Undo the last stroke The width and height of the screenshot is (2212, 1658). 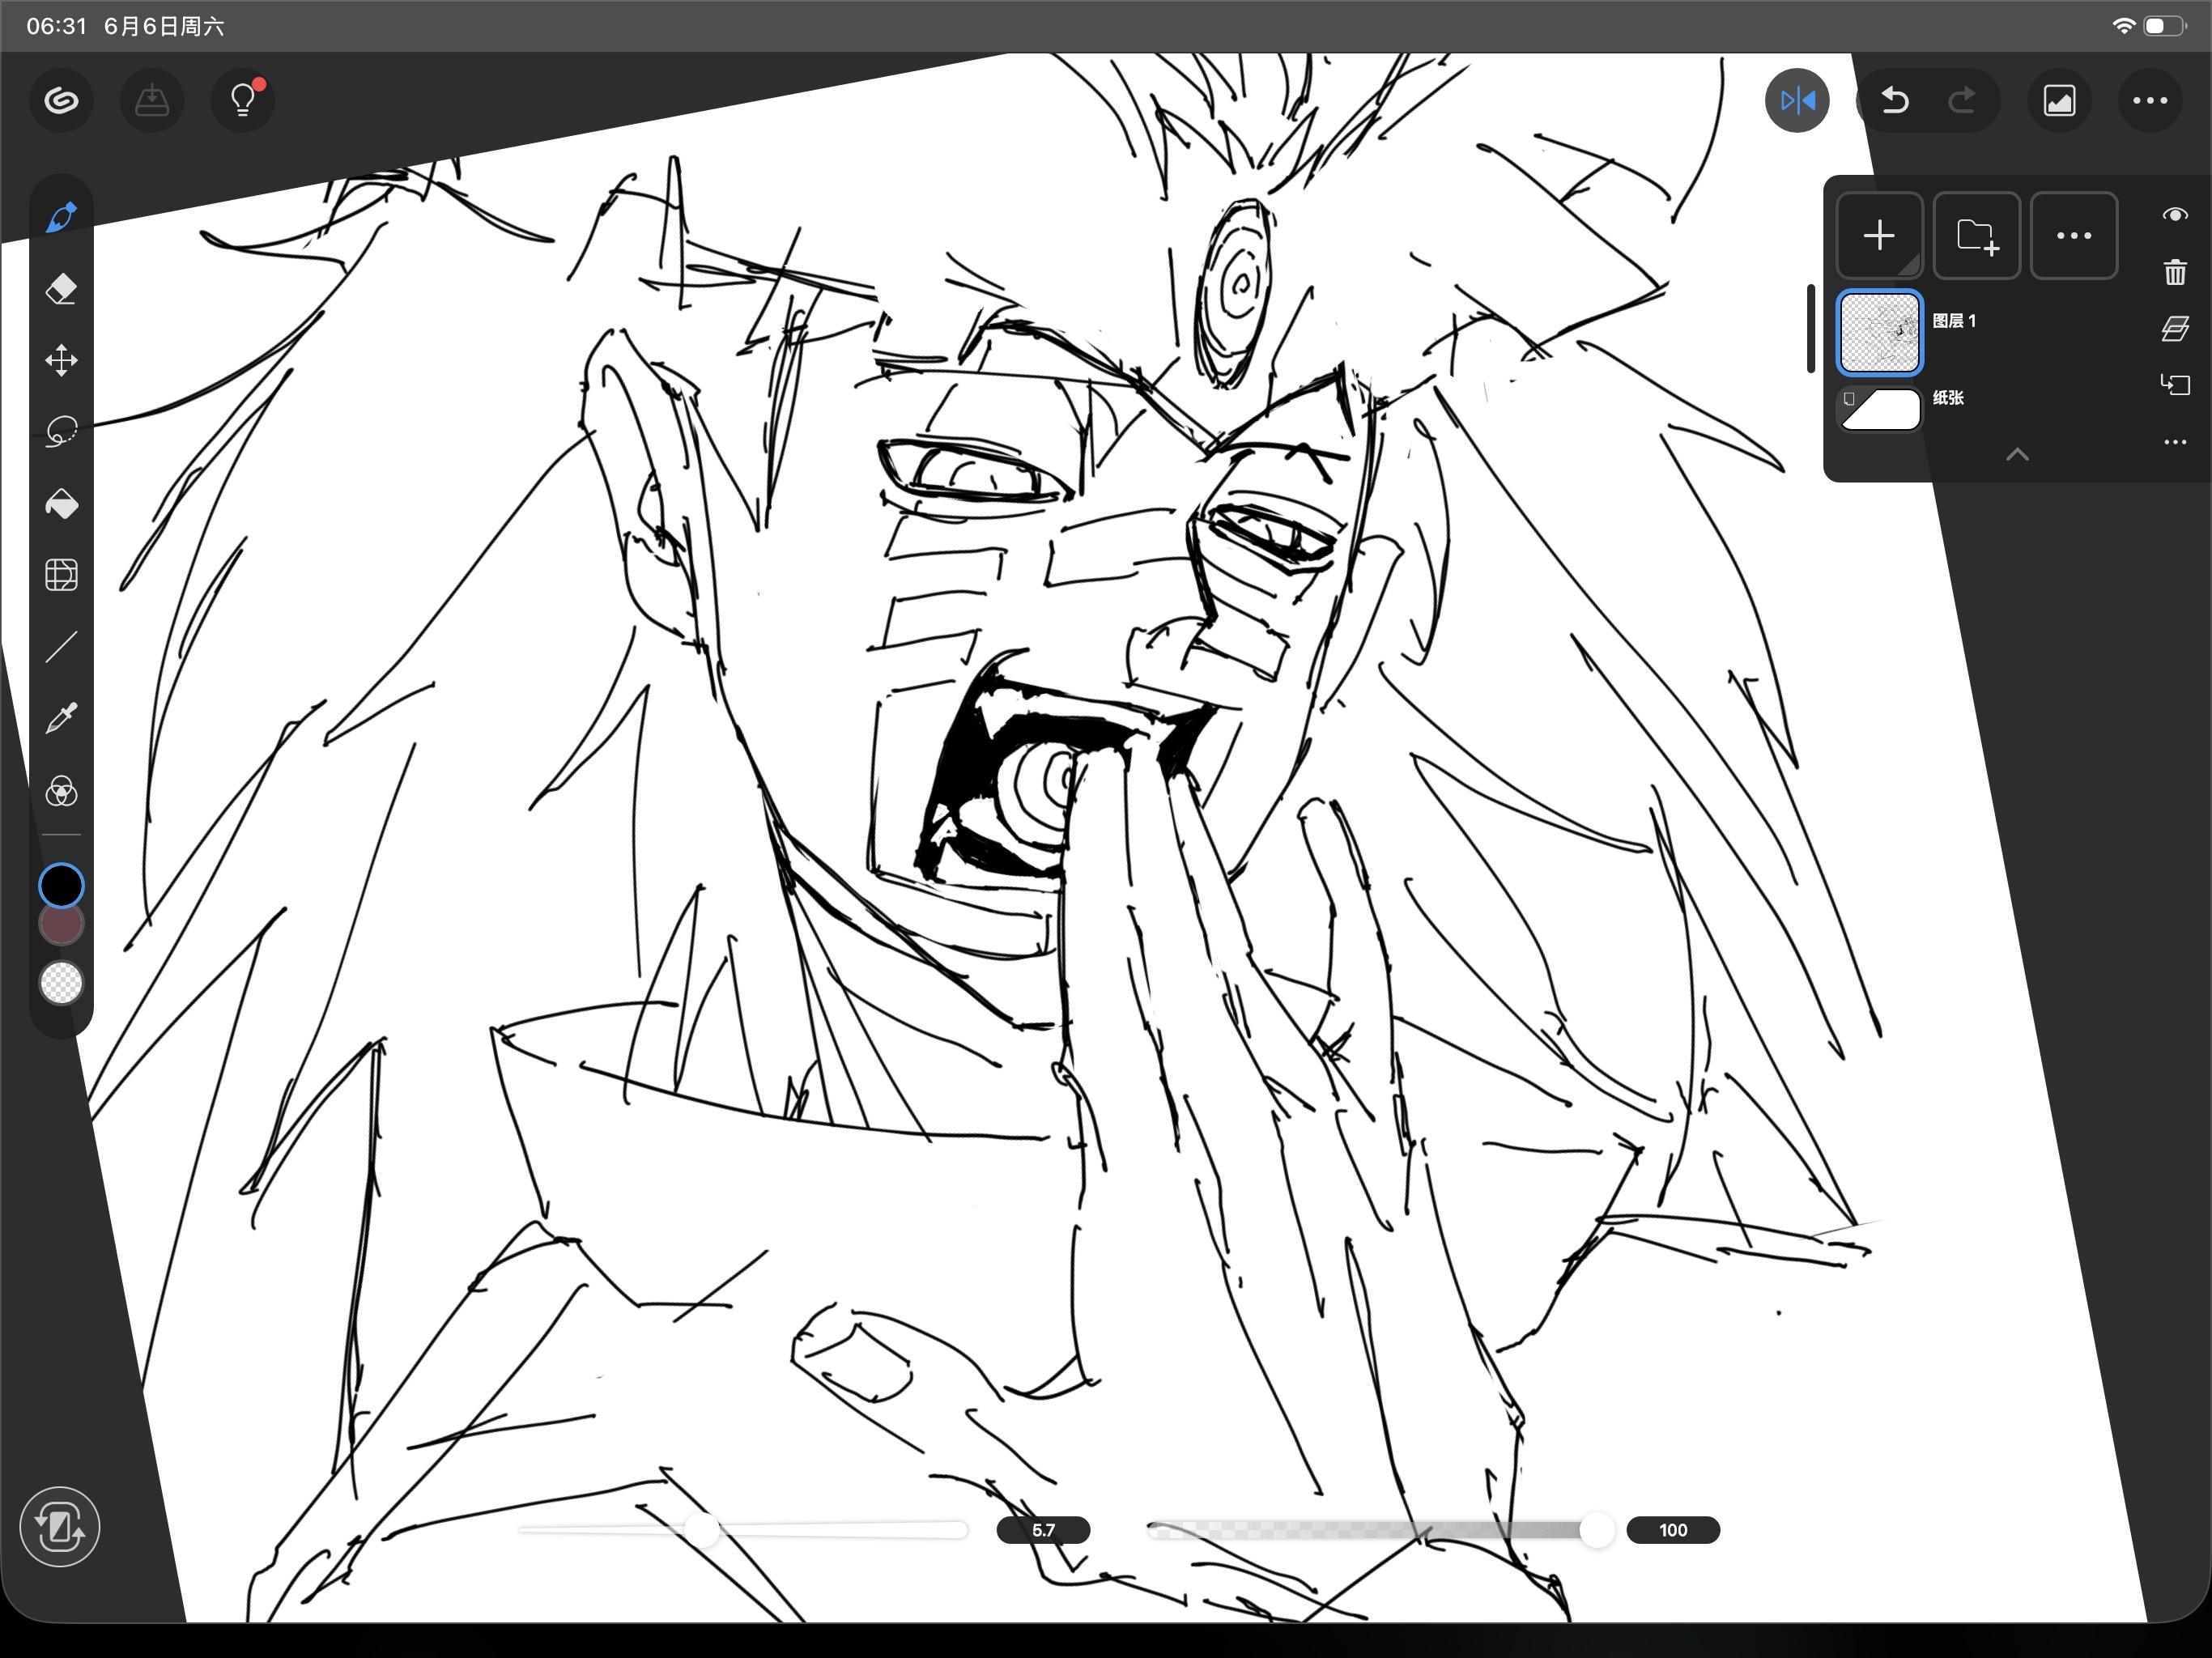[1894, 100]
